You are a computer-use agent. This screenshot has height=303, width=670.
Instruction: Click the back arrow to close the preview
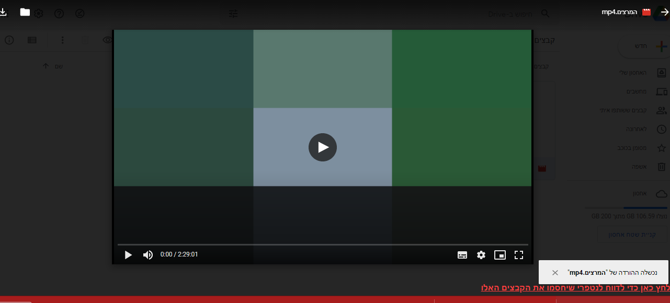664,13
